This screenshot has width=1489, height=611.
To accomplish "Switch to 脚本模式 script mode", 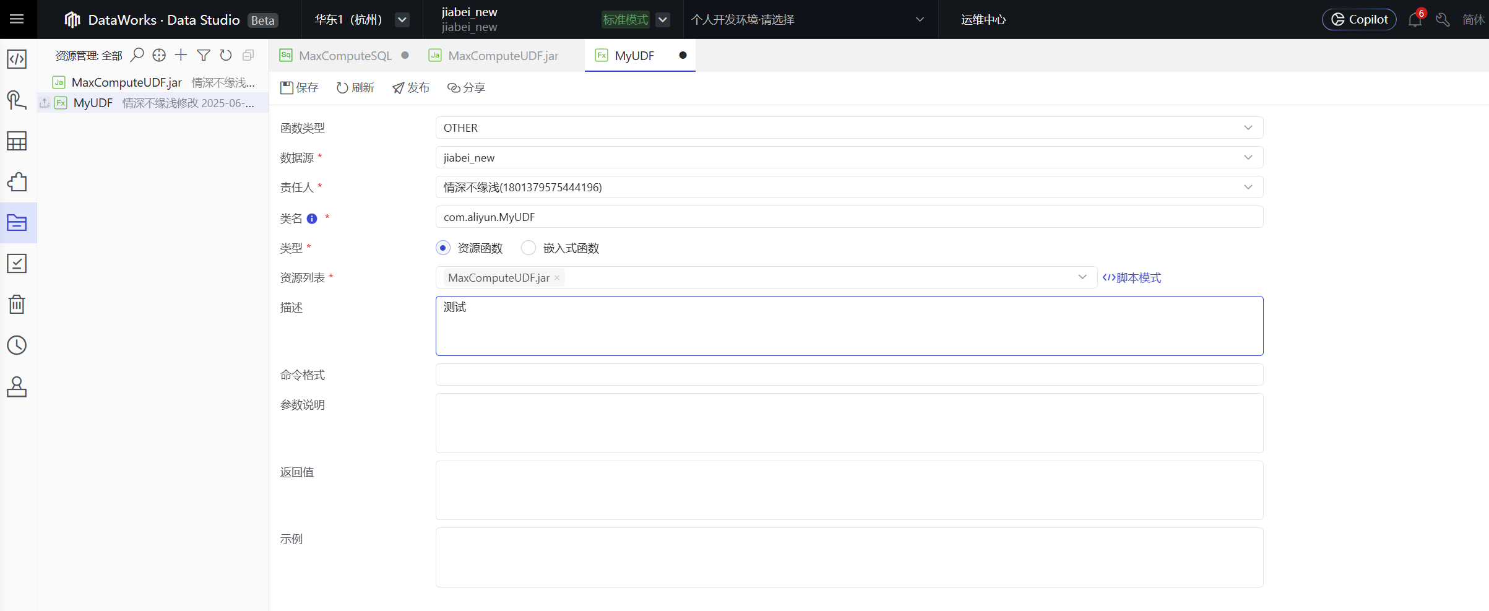I will [x=1132, y=278].
